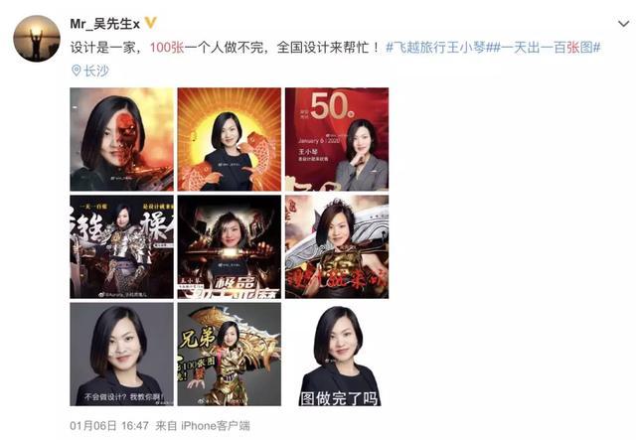Open the Mr_吴先生x profile avatar
Viewport: 636px width, 440px height.
coord(37,39)
